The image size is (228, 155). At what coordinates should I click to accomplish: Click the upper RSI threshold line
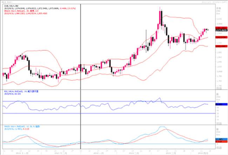click(105, 101)
